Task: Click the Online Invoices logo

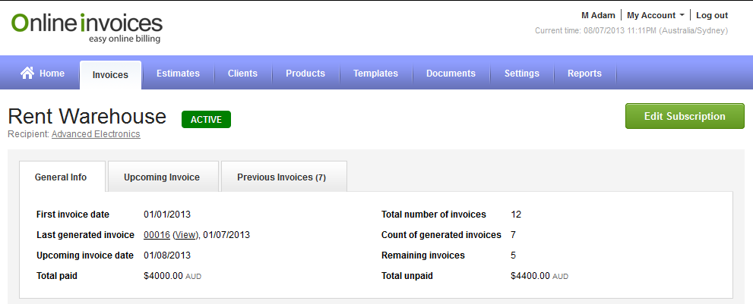Action: [x=87, y=27]
